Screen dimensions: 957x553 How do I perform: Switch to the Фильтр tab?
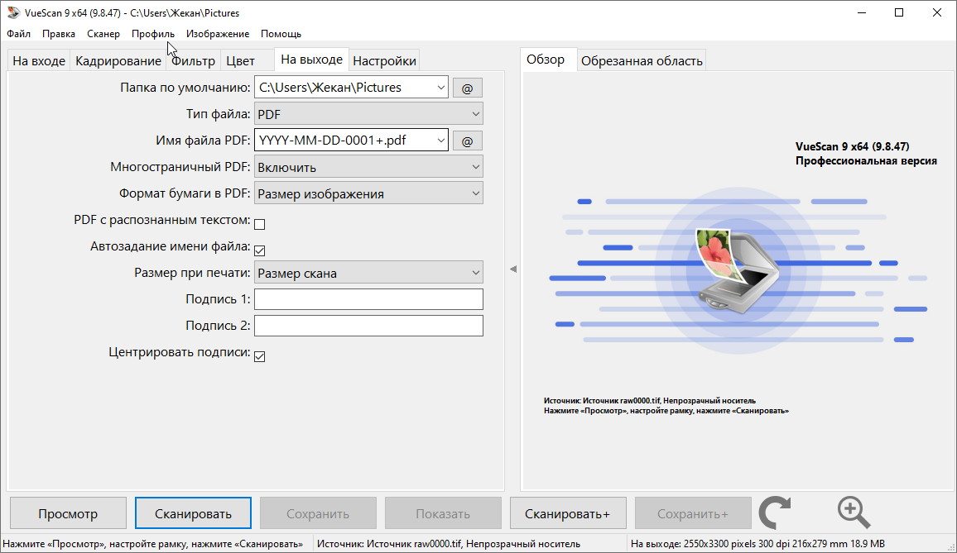194,61
